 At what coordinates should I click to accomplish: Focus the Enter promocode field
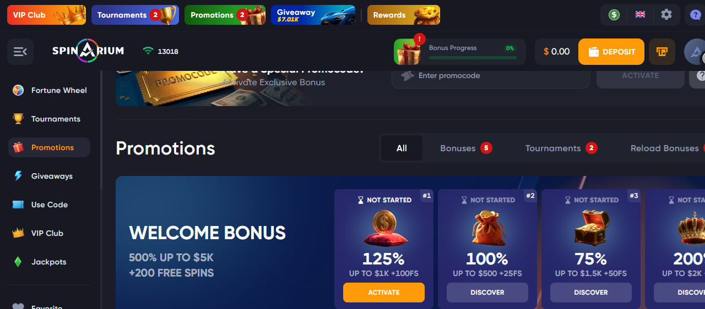[x=491, y=76]
